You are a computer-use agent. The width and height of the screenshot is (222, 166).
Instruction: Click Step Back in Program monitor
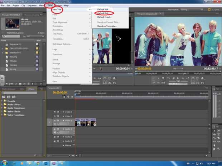click(173, 78)
